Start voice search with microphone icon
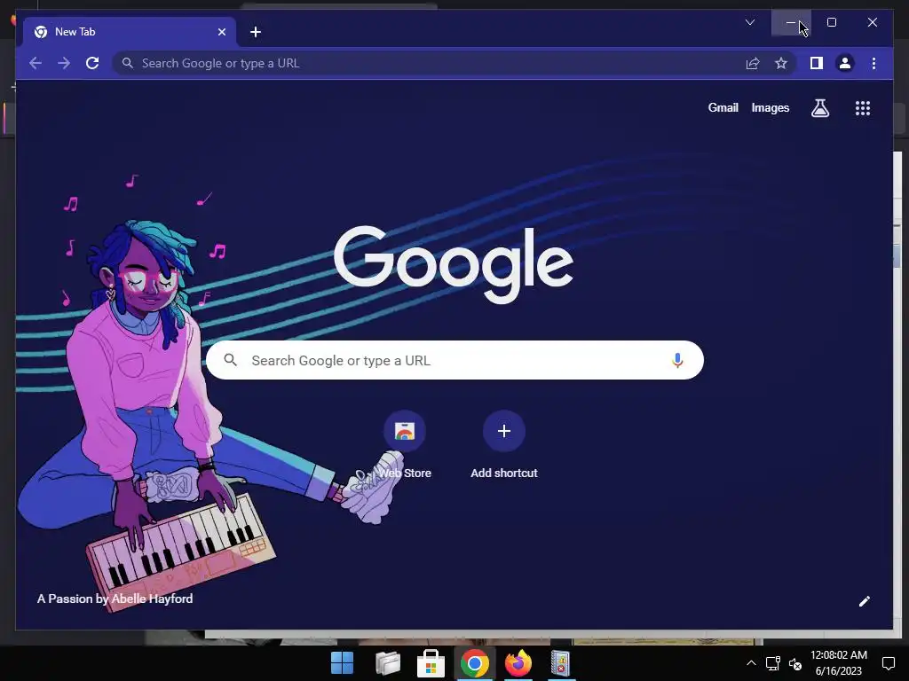This screenshot has height=681, width=909. 677,360
